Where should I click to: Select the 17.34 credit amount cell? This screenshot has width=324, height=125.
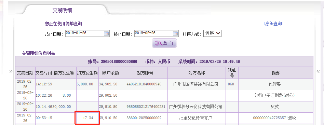point(87,118)
